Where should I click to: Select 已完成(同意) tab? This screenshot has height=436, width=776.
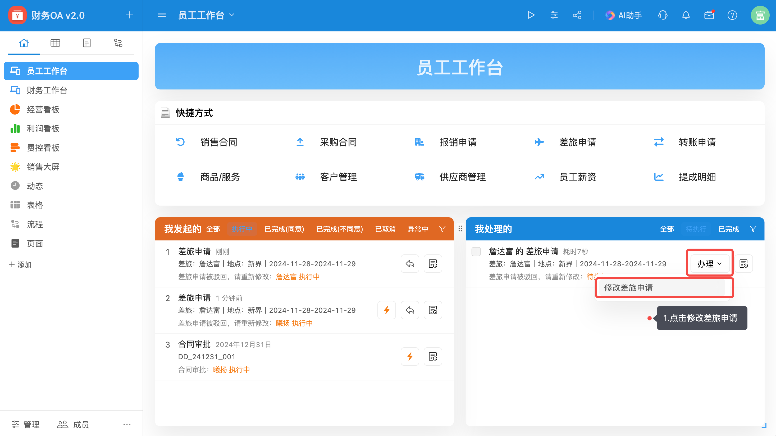pos(284,229)
